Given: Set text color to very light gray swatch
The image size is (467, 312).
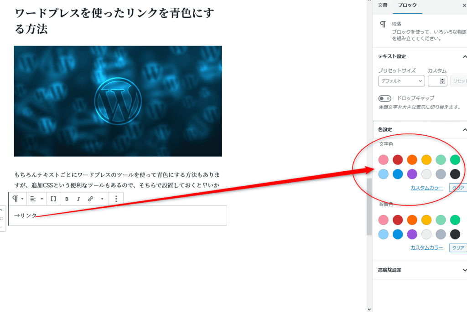Looking at the screenshot, I should tap(426, 174).
